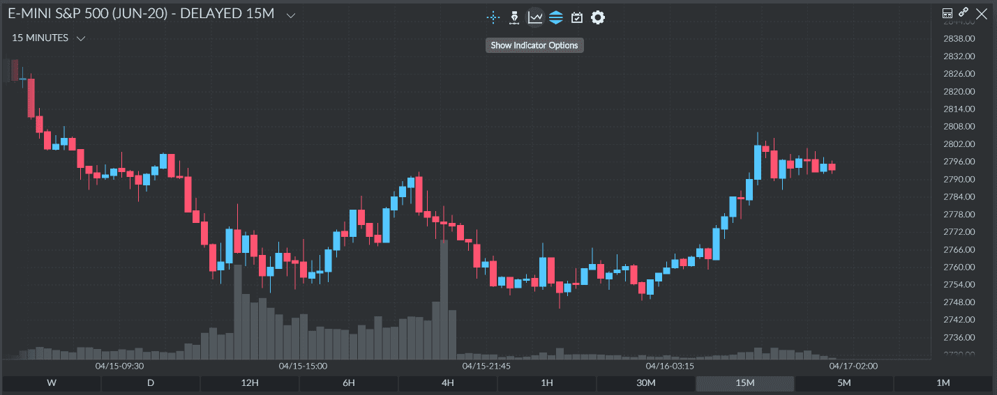The height and width of the screenshot is (395, 997).
Task: Select the 1M timeframe
Action: pyautogui.click(x=943, y=383)
